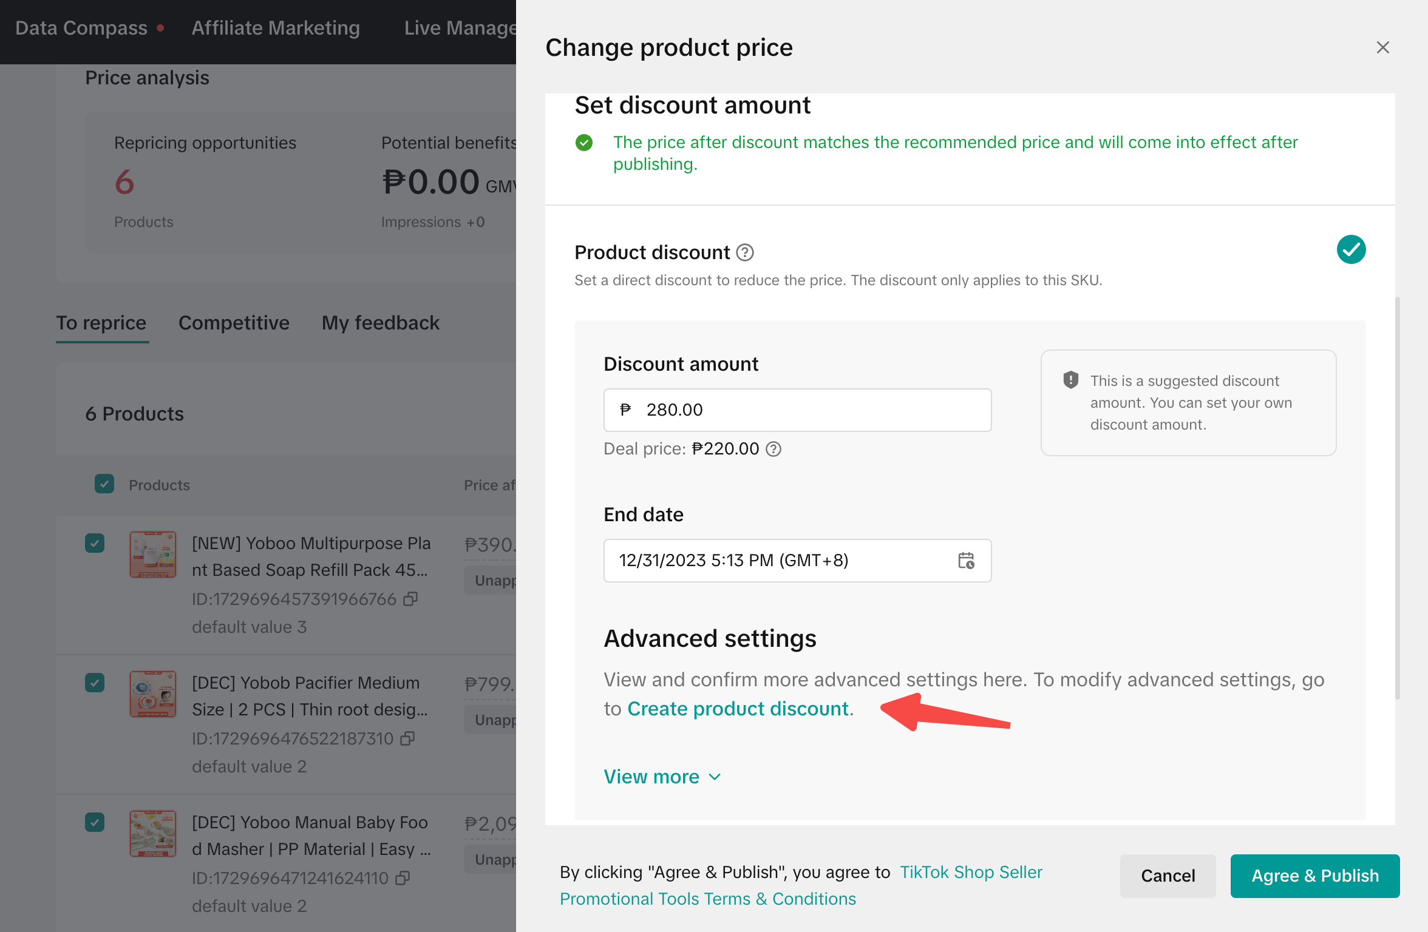Copy the Soap Refill Pack product ID

[411, 599]
